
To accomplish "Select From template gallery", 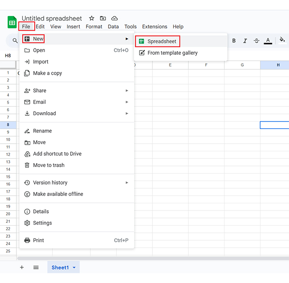I will 181,53.
